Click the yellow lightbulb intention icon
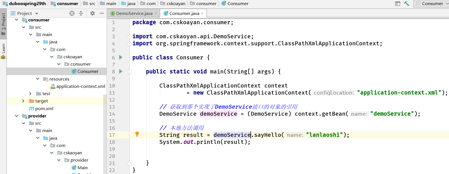The width and height of the screenshot is (449, 174). (137, 134)
